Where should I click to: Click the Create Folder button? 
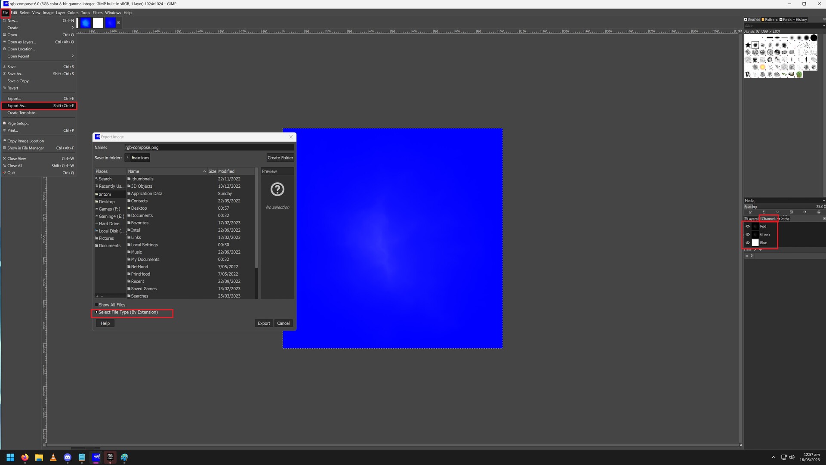(280, 158)
